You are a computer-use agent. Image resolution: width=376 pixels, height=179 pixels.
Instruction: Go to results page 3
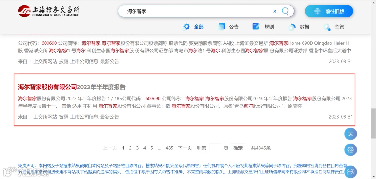[x=138, y=148]
